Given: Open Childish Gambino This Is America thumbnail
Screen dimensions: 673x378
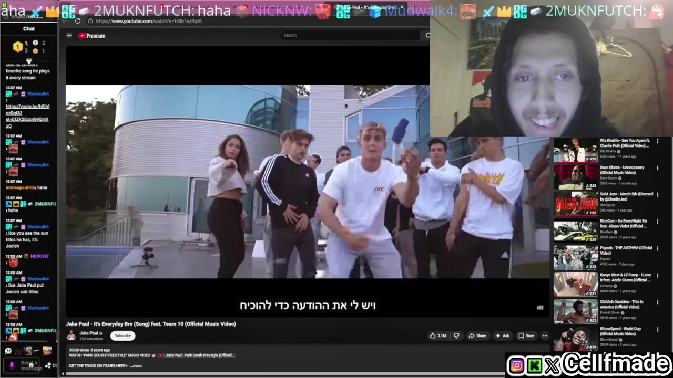Looking at the screenshot, I should [x=576, y=311].
